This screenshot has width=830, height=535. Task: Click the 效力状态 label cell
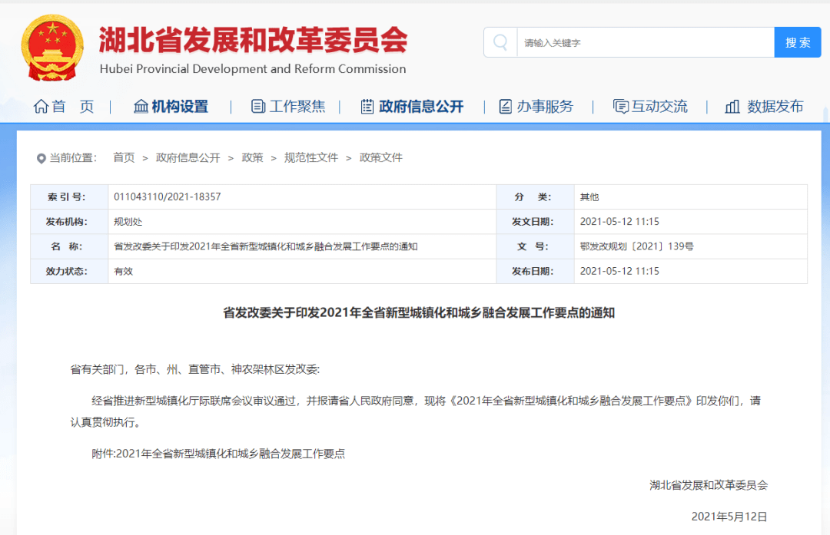click(69, 271)
